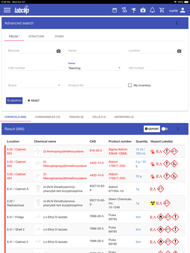Click the EXPORT button
The width and height of the screenshot is (190, 253).
(x=152, y=129)
